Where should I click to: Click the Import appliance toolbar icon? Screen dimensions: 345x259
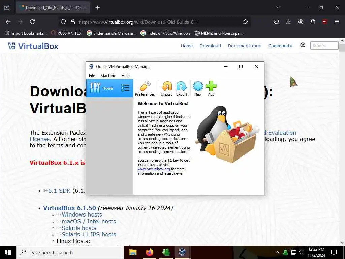[166, 89]
